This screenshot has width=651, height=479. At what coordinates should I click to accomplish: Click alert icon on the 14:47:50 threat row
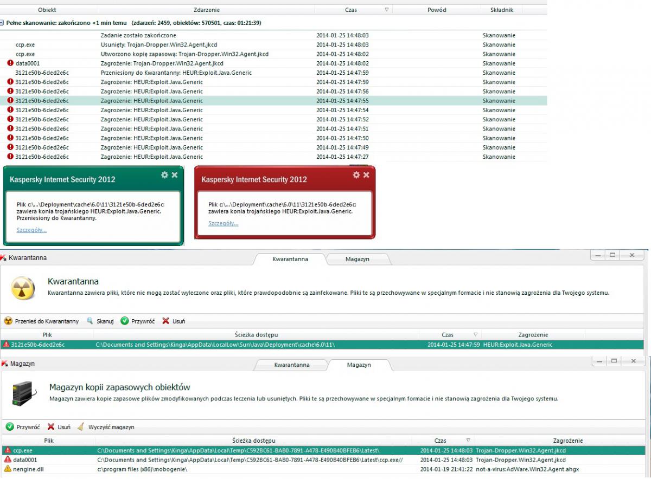point(10,138)
